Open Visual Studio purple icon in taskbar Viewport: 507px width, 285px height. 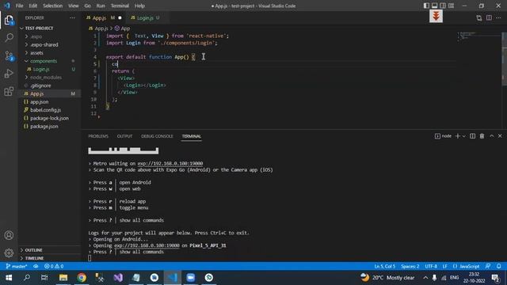tap(118, 278)
